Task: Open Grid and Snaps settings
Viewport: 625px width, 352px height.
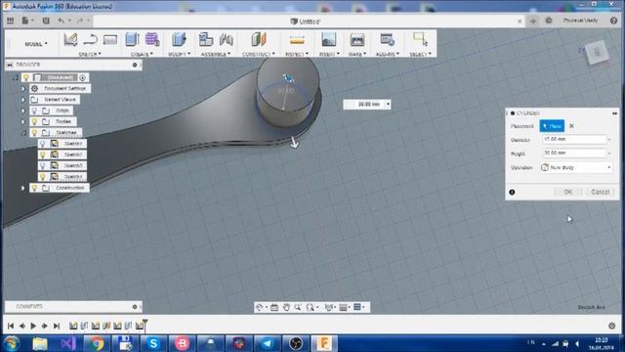Action: pyautogui.click(x=343, y=307)
